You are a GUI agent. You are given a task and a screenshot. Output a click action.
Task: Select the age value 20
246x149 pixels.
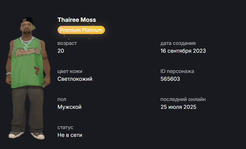coord(61,51)
